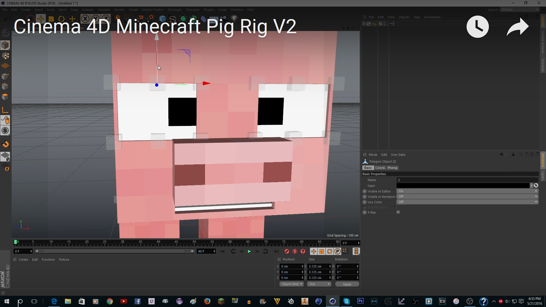Step to previous frame
Image resolution: width=546 pixels, height=307 pixels.
coord(241,251)
